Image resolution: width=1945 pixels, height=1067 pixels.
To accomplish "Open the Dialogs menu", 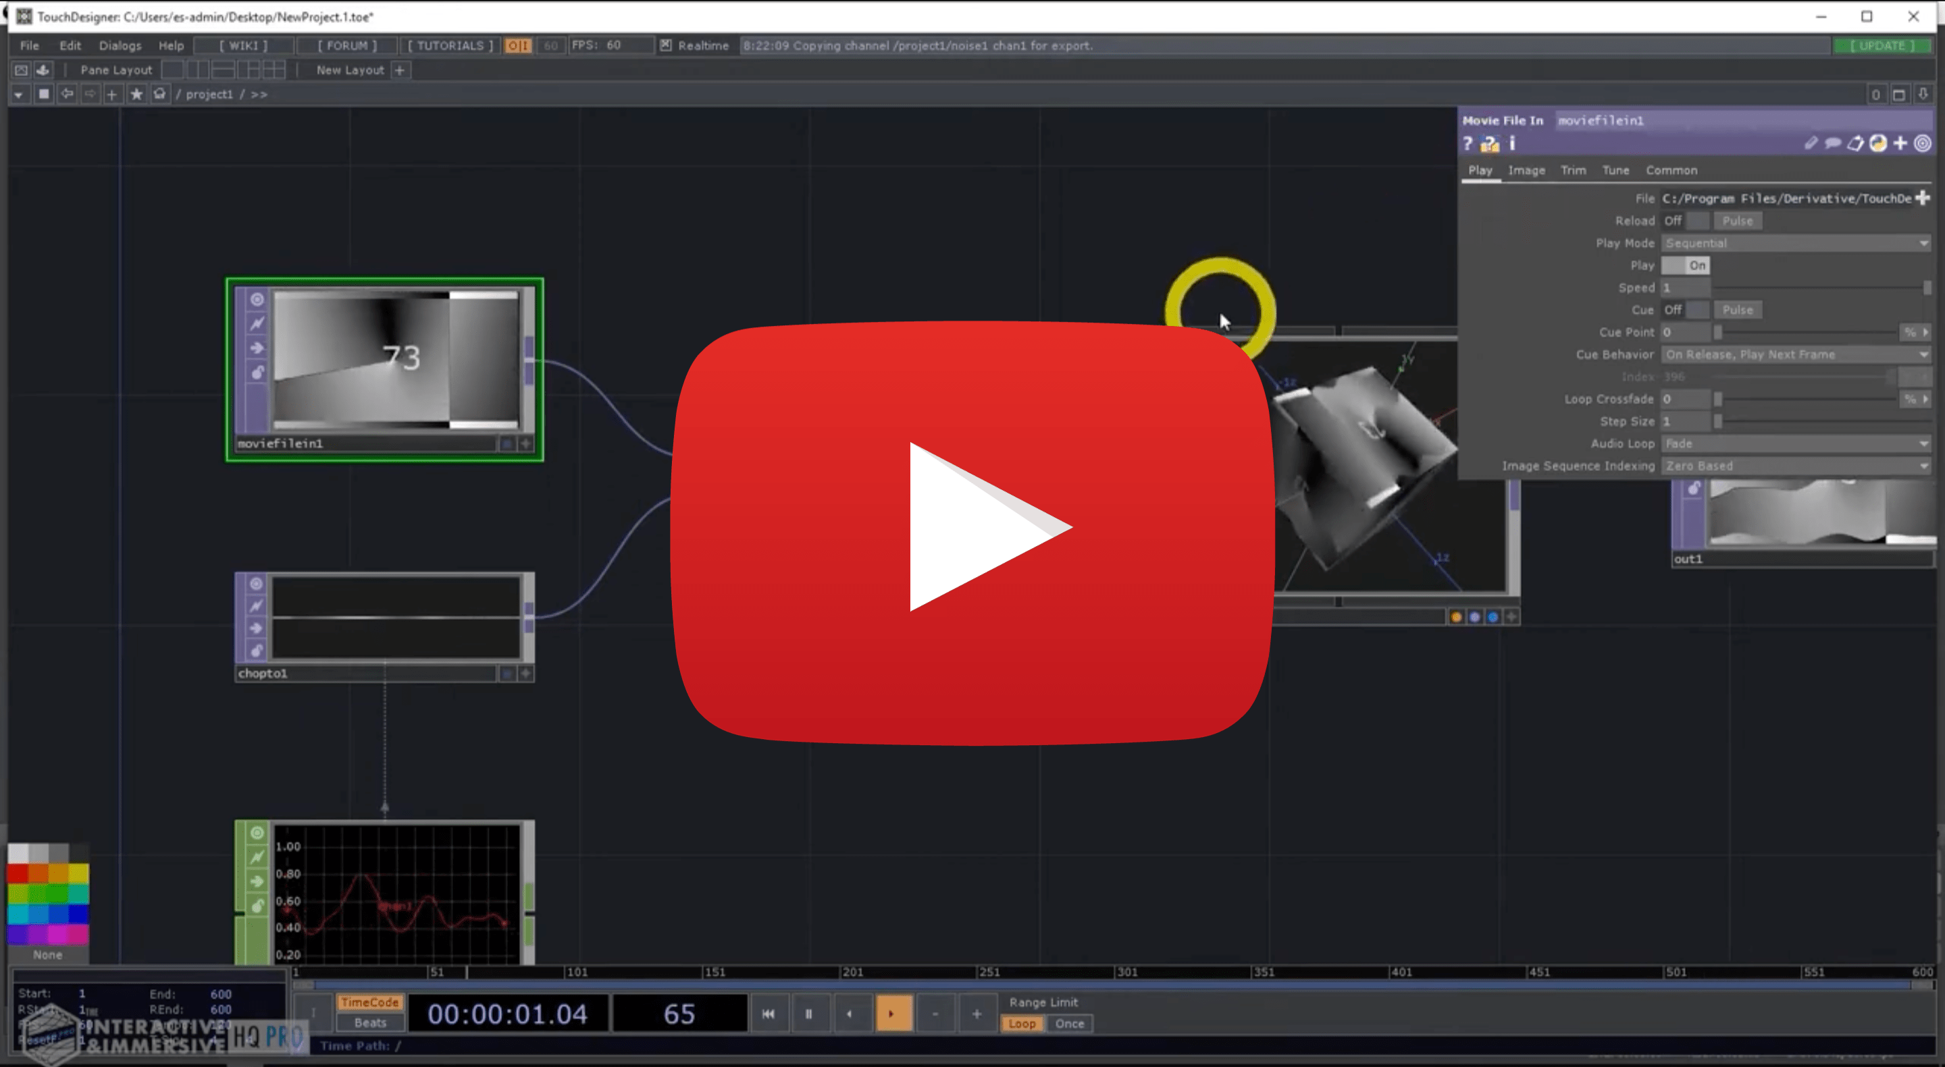I will pyautogui.click(x=120, y=45).
